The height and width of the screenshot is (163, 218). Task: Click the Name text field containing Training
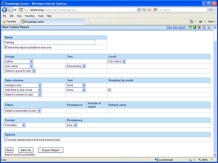pyautogui.click(x=49, y=42)
